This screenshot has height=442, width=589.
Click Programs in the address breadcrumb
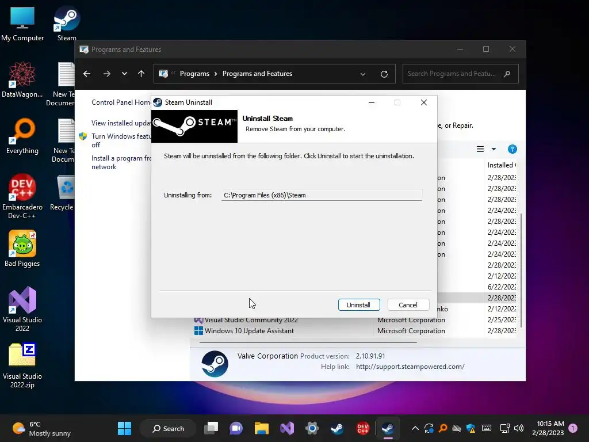pos(194,74)
